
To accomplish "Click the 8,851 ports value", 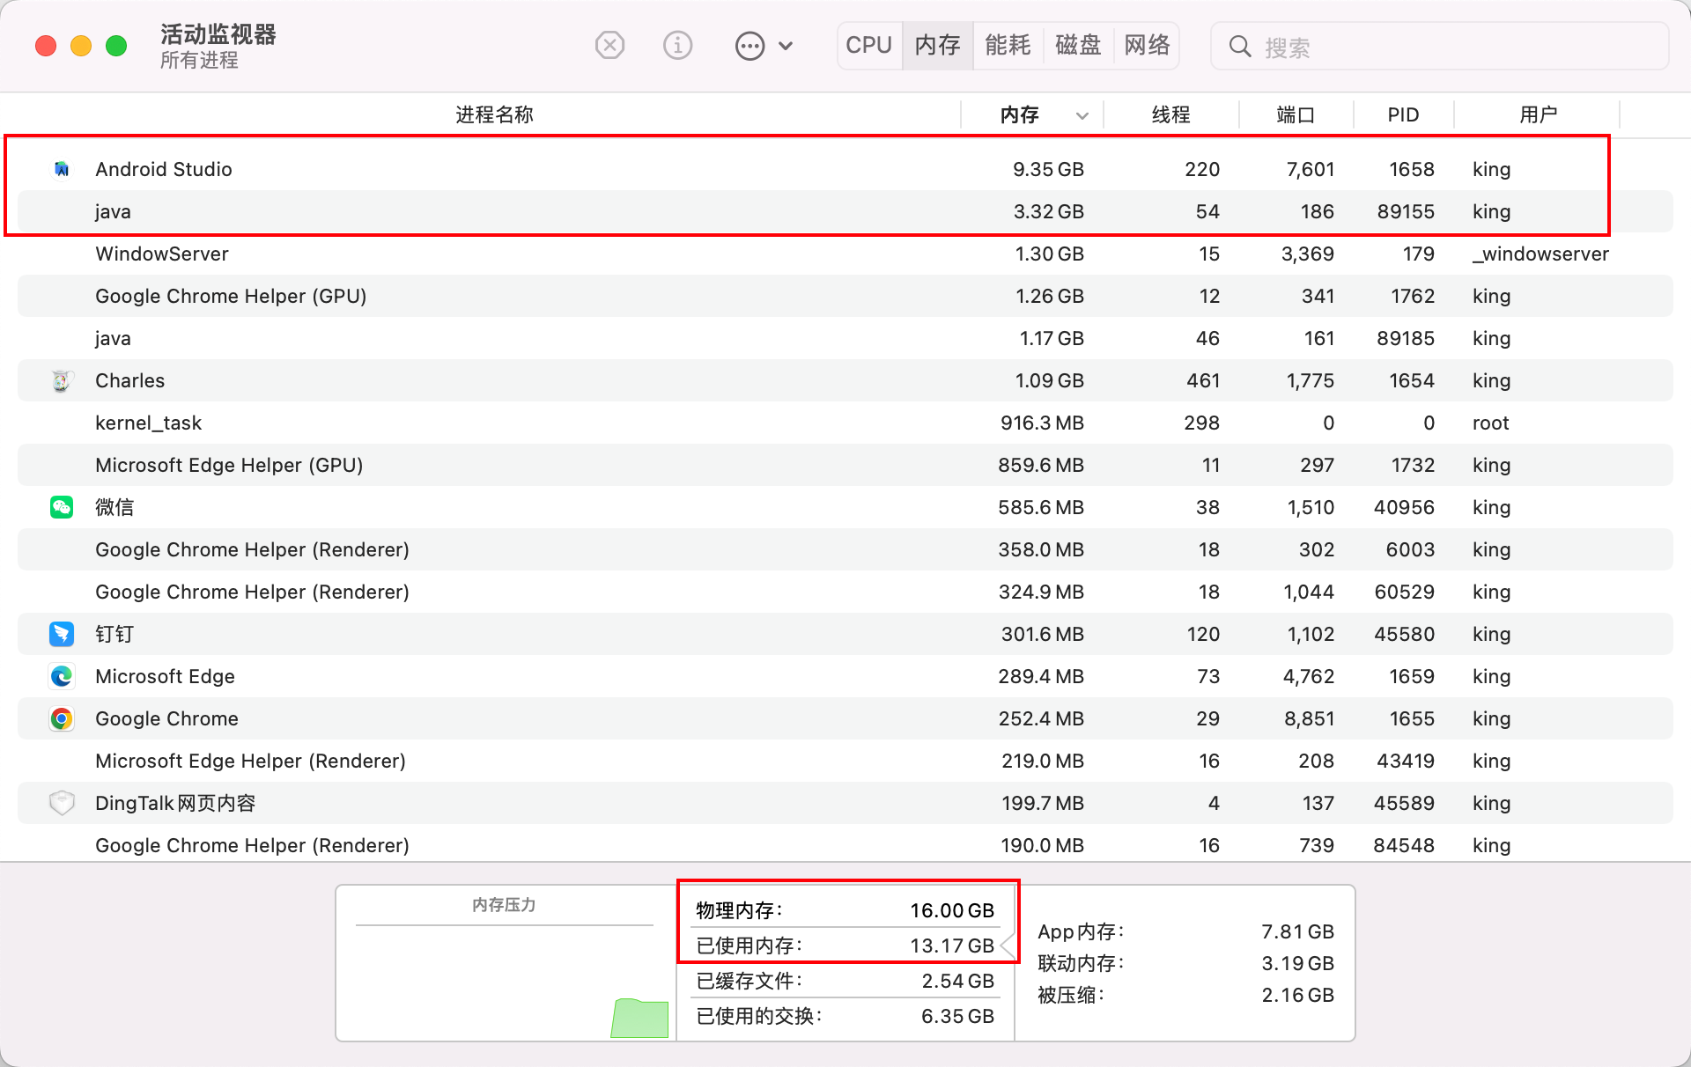I will coord(1309,718).
